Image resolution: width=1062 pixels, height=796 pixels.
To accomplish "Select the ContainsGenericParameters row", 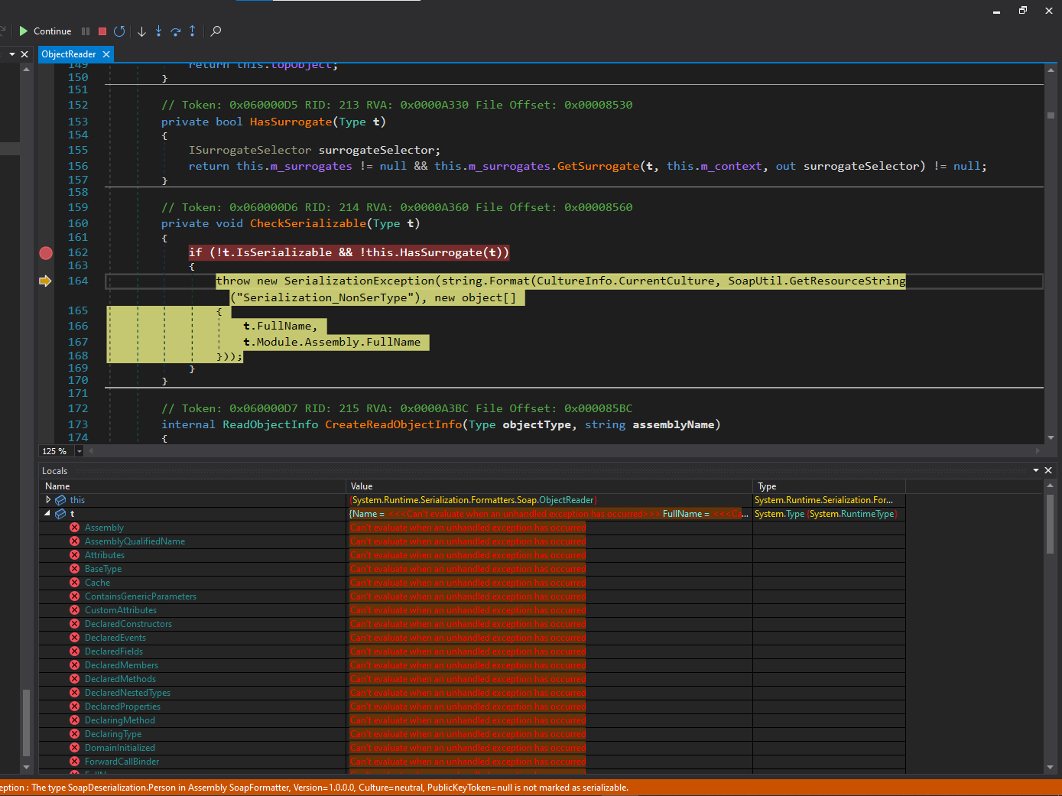I will (473, 596).
